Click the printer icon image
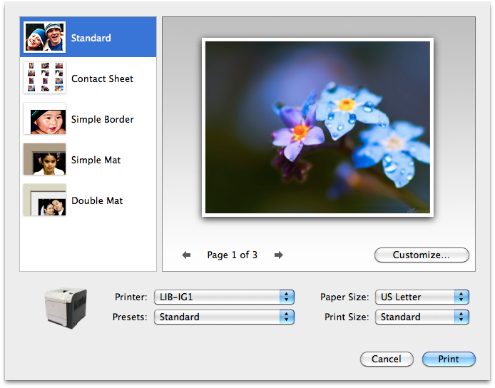 (x=66, y=308)
